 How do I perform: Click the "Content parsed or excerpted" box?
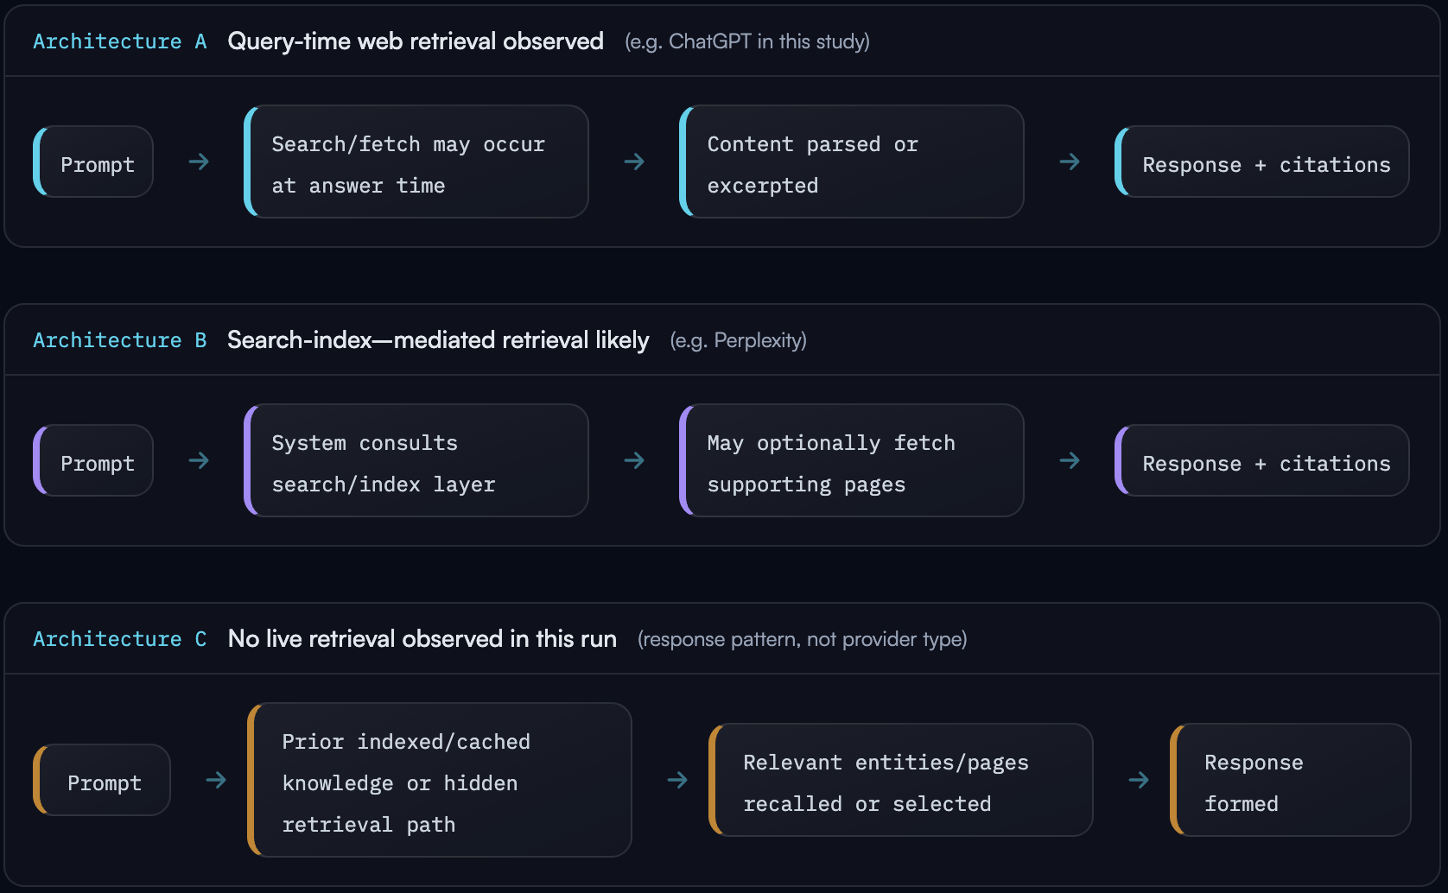point(852,162)
